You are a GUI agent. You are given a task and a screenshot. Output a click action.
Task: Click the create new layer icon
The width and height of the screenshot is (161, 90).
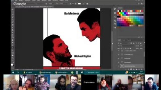tap(139, 69)
